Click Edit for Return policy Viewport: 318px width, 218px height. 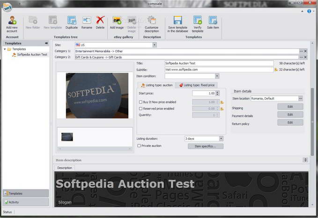290,123
